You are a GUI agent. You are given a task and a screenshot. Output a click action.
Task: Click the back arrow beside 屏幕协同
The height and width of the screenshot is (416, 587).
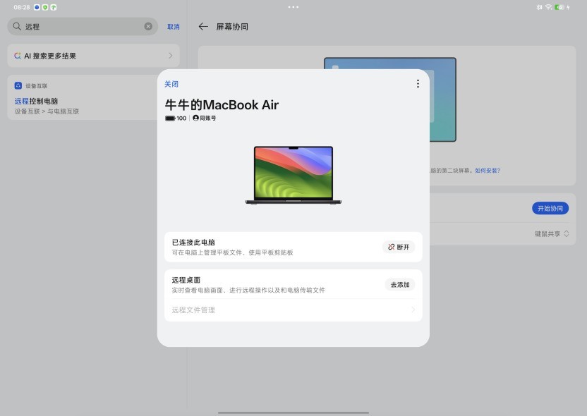[202, 26]
